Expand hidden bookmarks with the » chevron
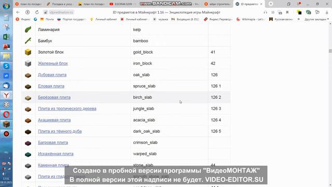This screenshot has height=187, width=332. pyautogui.click(x=299, y=19)
